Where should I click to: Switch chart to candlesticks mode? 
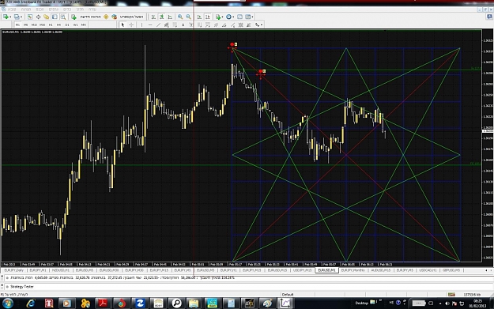click(161, 17)
